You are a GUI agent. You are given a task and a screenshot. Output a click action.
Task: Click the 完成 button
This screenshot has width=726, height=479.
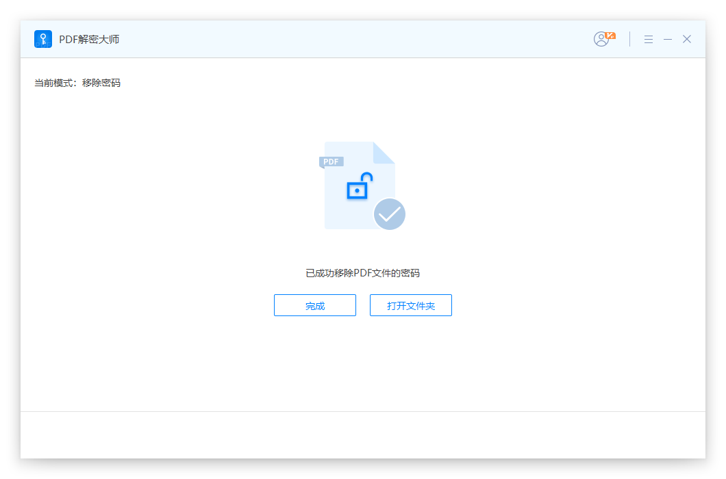click(315, 305)
